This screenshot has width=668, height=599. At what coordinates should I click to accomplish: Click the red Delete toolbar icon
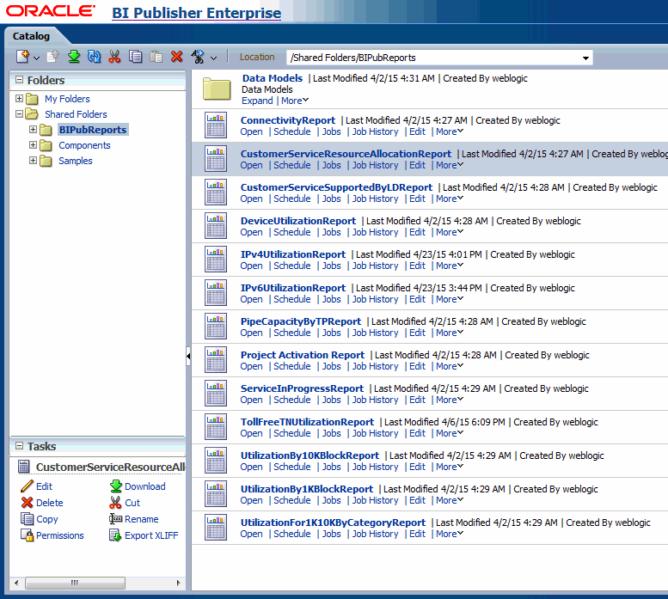point(176,56)
